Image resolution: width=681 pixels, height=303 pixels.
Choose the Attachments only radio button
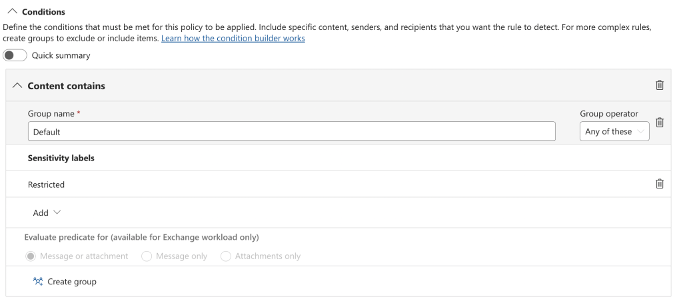tap(226, 256)
